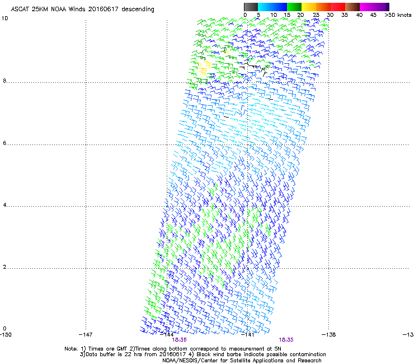
Task: Click the chart title 'ASCAT 25KM NOAA Winds 20160617 descending'
Action: point(82,10)
